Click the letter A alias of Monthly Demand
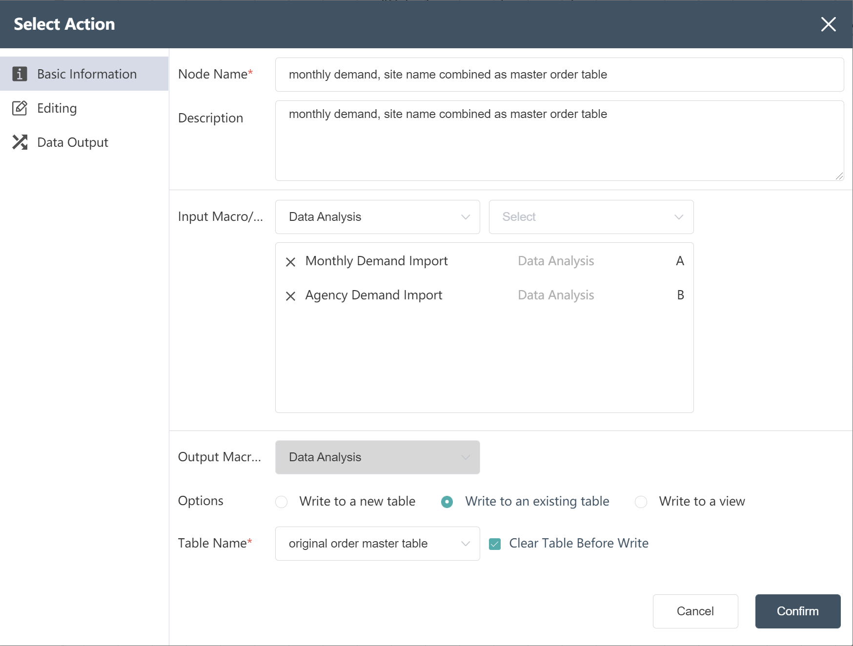Screen dimensions: 853x646 click(x=680, y=261)
